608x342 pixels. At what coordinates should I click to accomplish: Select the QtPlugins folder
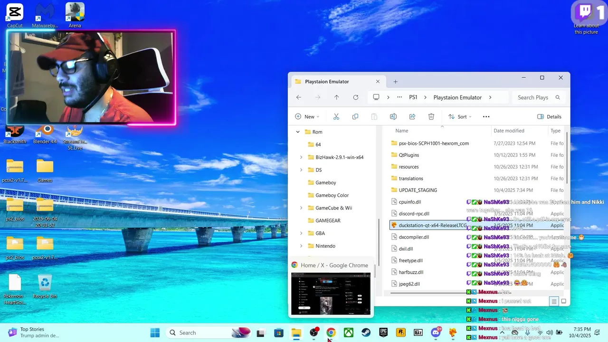(x=409, y=155)
